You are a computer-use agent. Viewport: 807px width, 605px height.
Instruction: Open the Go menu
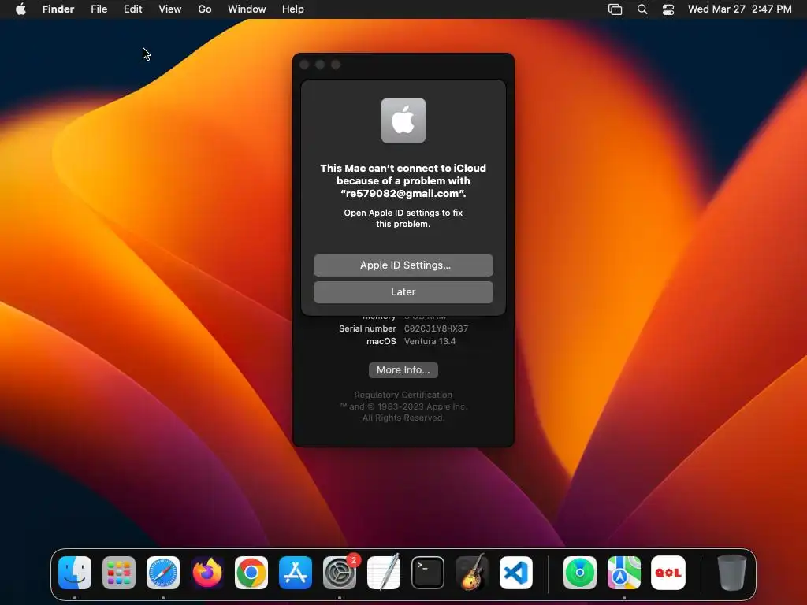[205, 9]
